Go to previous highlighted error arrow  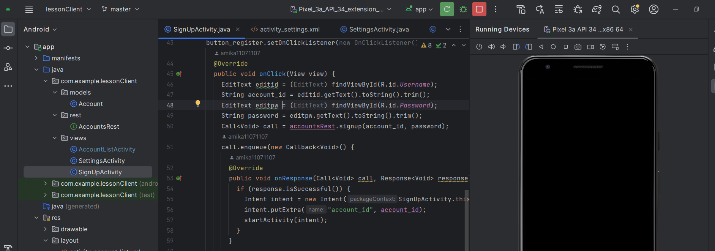point(454,45)
